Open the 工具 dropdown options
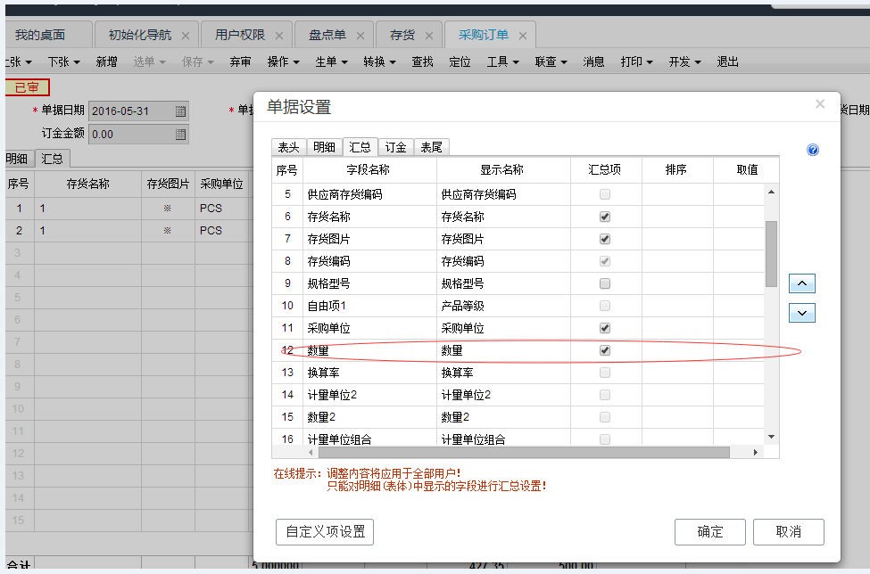870x574 pixels. (x=500, y=61)
